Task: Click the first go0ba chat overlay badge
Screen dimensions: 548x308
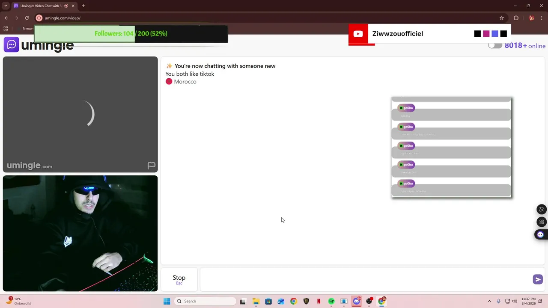Action: (406, 108)
